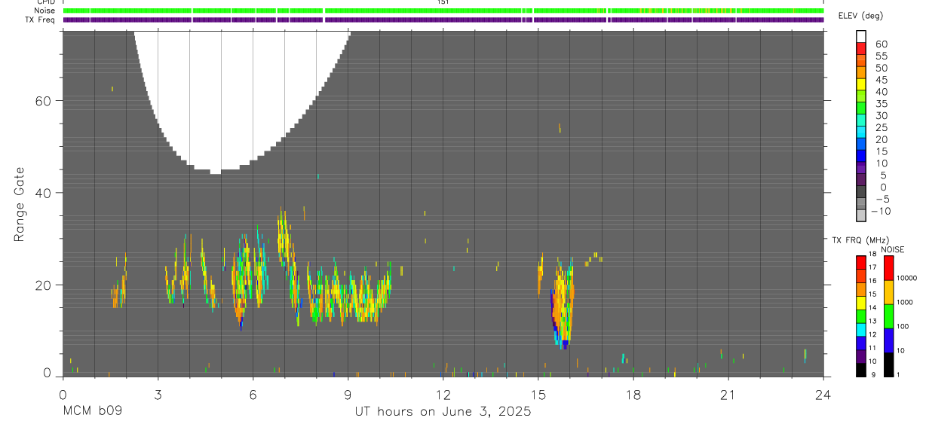
Task: Click the green Noise strip above plot
Action: [443, 11]
